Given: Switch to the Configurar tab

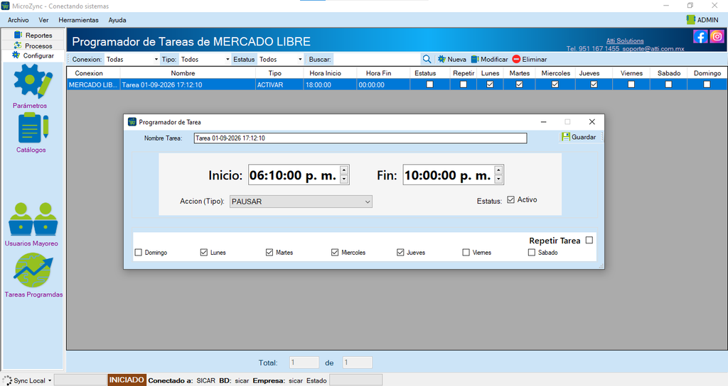Looking at the screenshot, I should click(x=33, y=55).
